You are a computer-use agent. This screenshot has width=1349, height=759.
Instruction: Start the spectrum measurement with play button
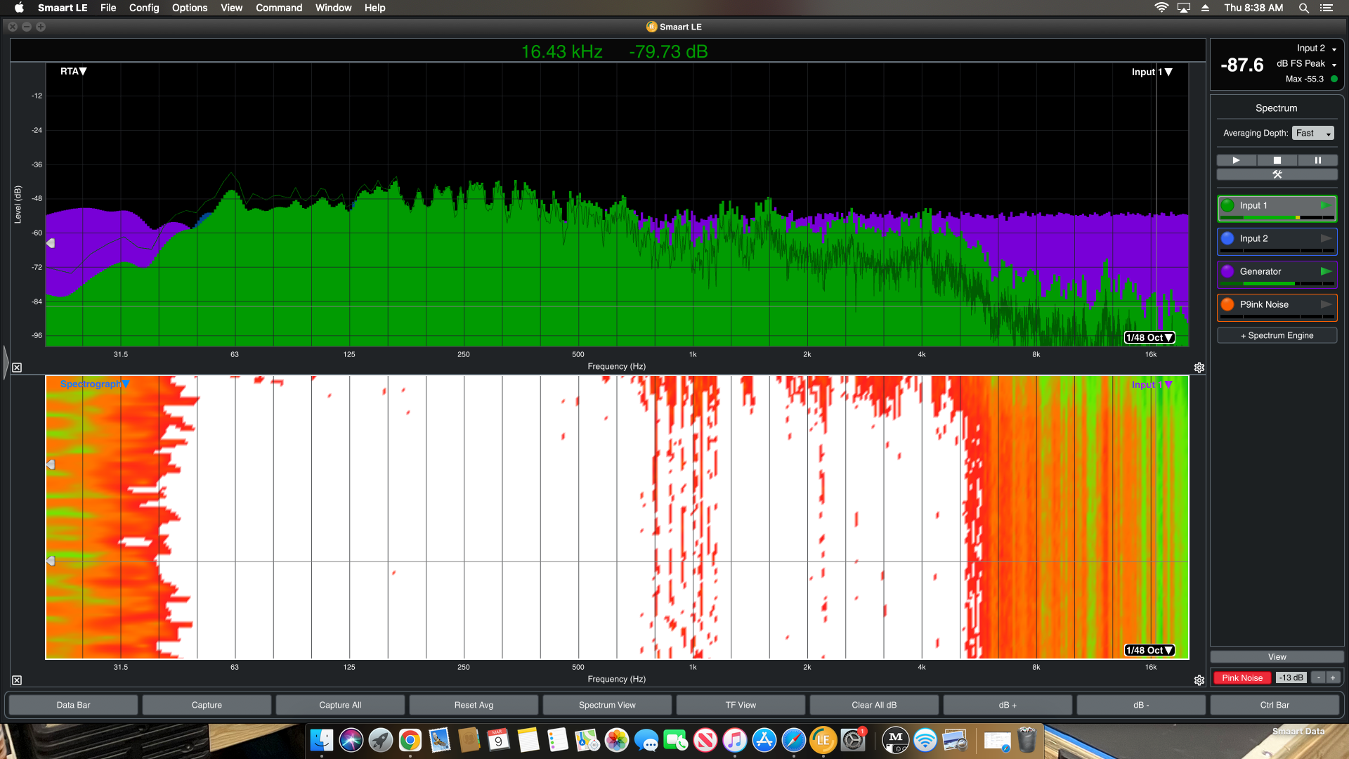[x=1236, y=160]
